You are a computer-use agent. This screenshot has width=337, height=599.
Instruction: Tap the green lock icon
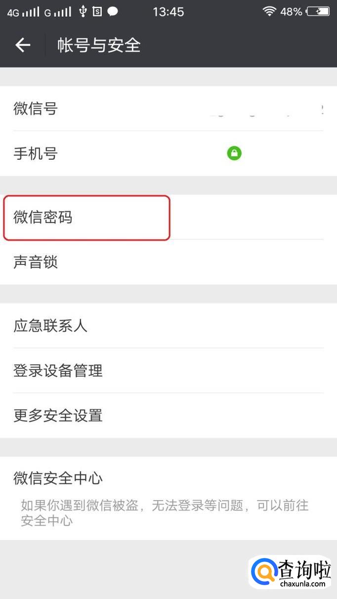click(x=234, y=153)
